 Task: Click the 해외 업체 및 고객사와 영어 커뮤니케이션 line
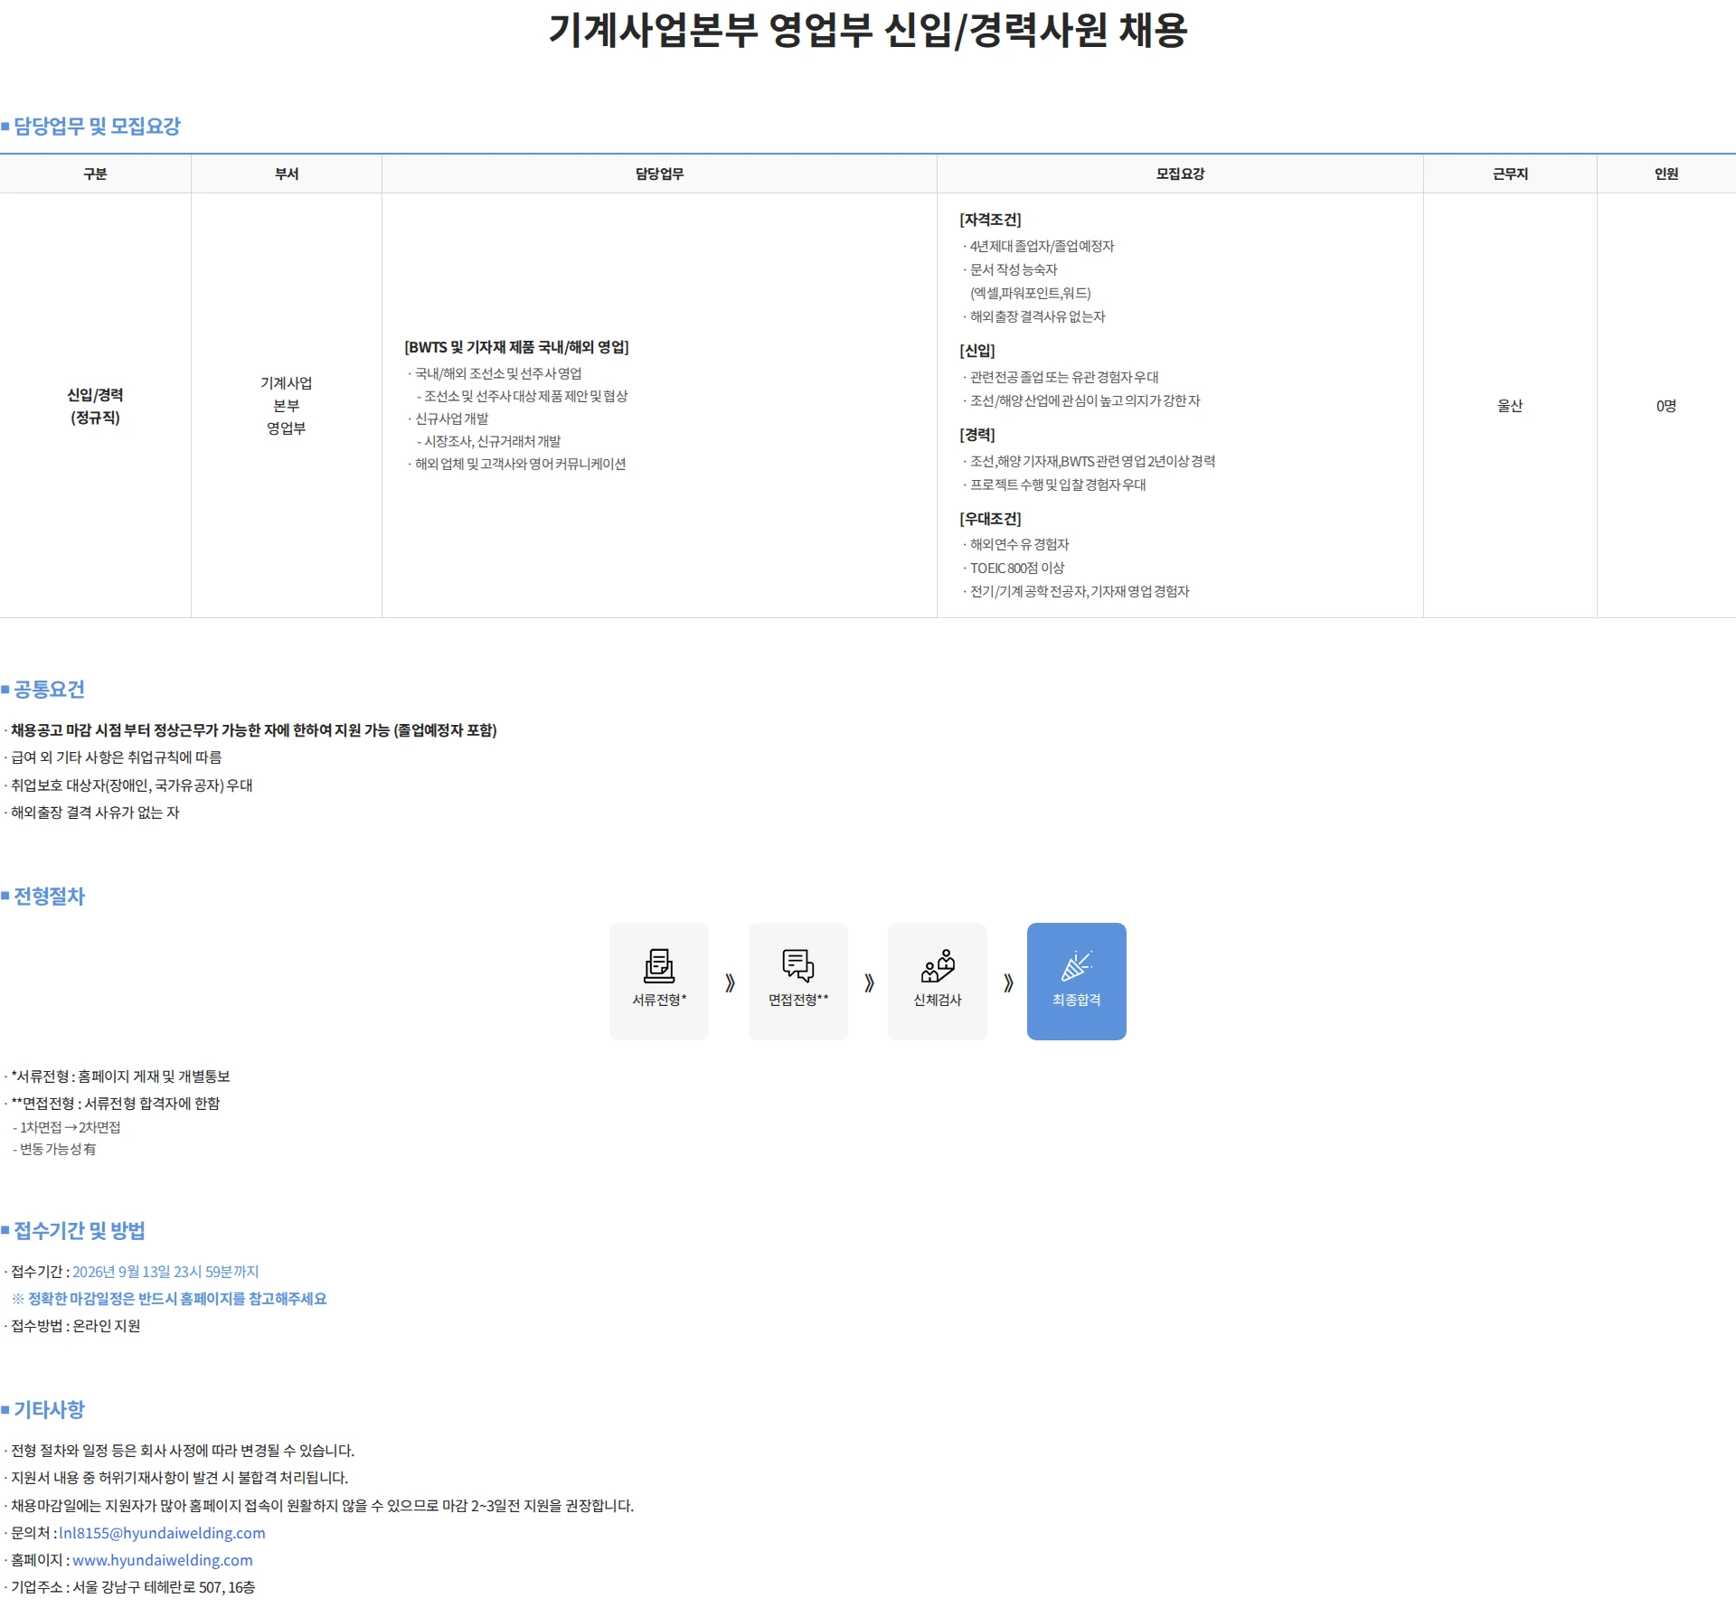520,464
